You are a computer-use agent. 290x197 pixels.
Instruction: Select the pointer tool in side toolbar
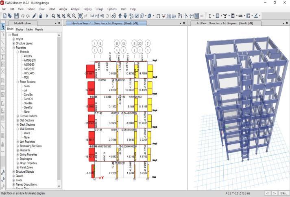pos(3,26)
